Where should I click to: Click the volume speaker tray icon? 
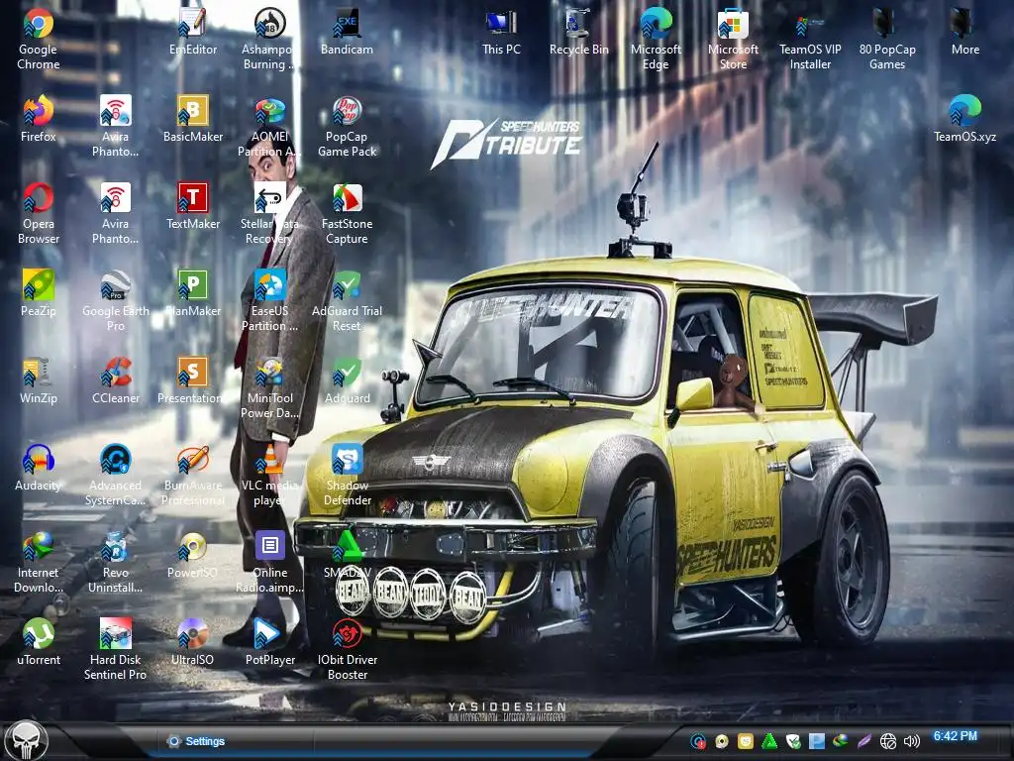tap(911, 741)
